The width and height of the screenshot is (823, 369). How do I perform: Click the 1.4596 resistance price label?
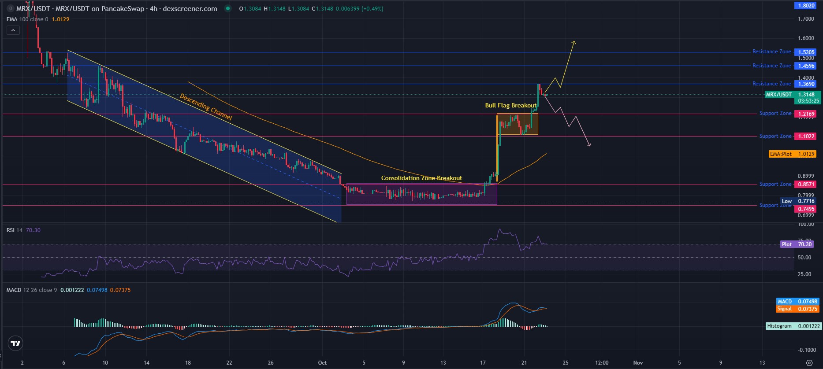pos(806,66)
